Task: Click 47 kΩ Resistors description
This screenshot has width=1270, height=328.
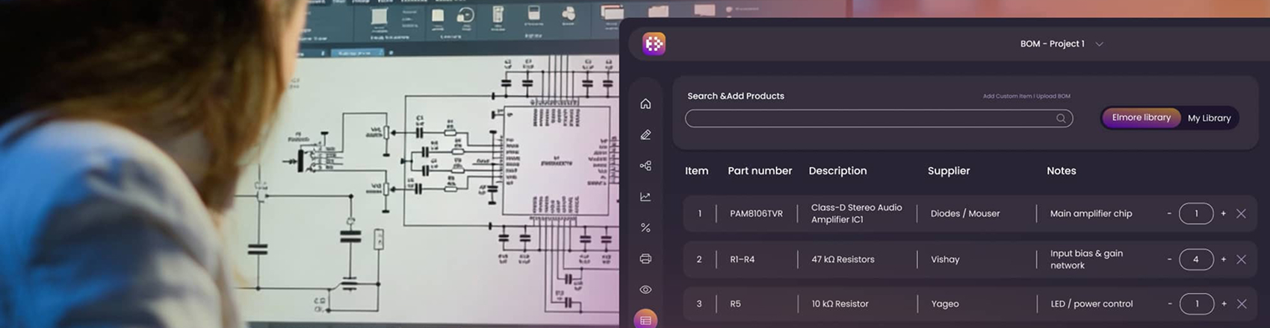Action: (843, 259)
